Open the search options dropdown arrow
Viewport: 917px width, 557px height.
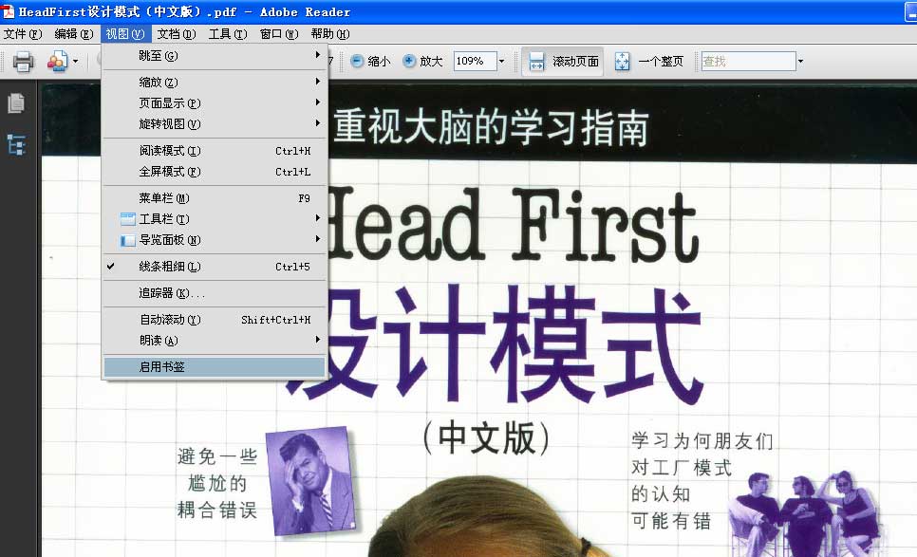pyautogui.click(x=800, y=61)
